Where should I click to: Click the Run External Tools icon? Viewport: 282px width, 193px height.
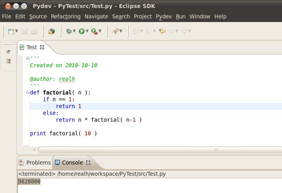(x=94, y=31)
